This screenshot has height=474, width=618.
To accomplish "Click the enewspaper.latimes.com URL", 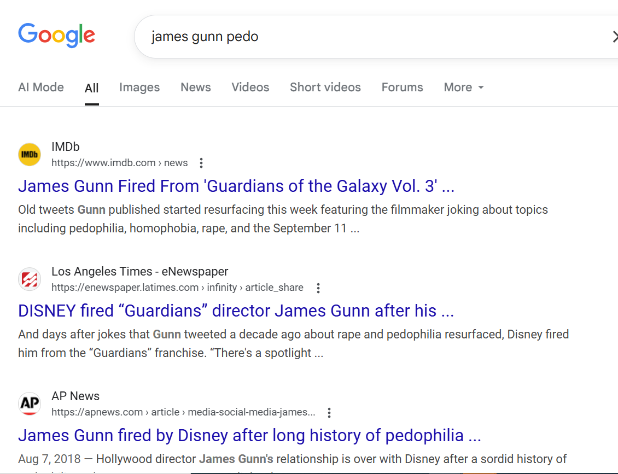I will click(x=177, y=288).
